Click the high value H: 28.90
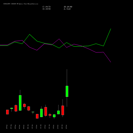The width and height of the screenshot is (133, 133). [68, 7]
